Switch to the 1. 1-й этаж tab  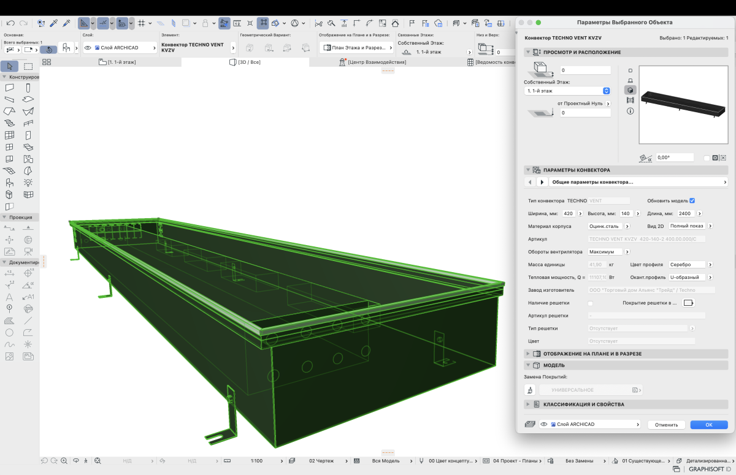[x=118, y=62]
